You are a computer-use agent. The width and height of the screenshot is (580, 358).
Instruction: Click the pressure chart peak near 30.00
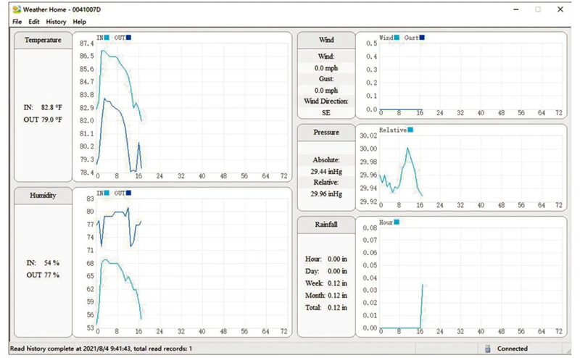[407, 149]
